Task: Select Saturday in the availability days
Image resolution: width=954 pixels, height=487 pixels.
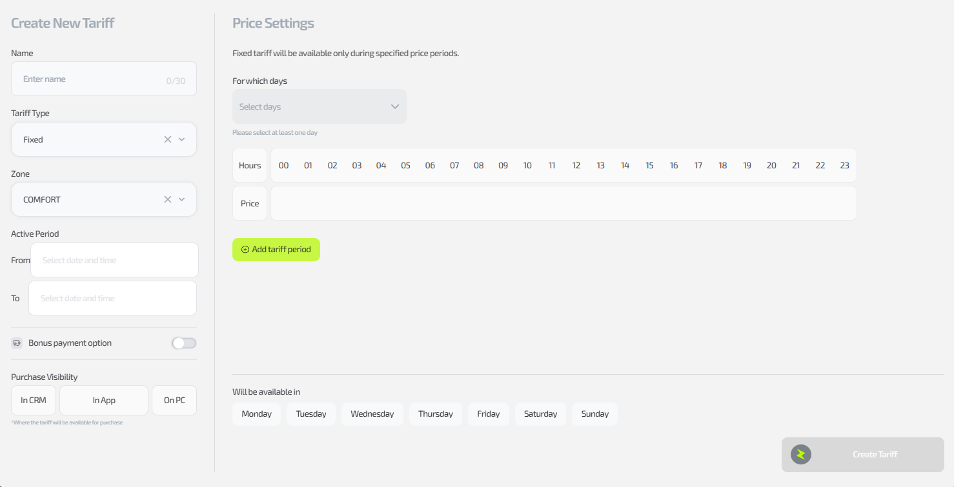Action: pos(540,414)
